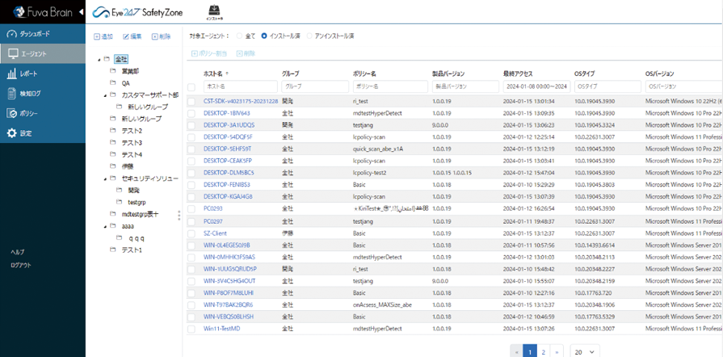The image size is (723, 357).
Task: Click folder icon of QA group
Action: [112, 83]
